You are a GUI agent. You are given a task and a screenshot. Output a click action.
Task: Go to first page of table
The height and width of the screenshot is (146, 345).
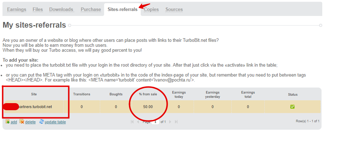tap(132, 122)
